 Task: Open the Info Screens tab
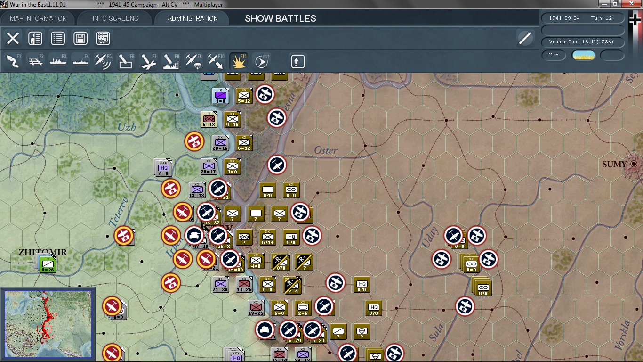(115, 18)
